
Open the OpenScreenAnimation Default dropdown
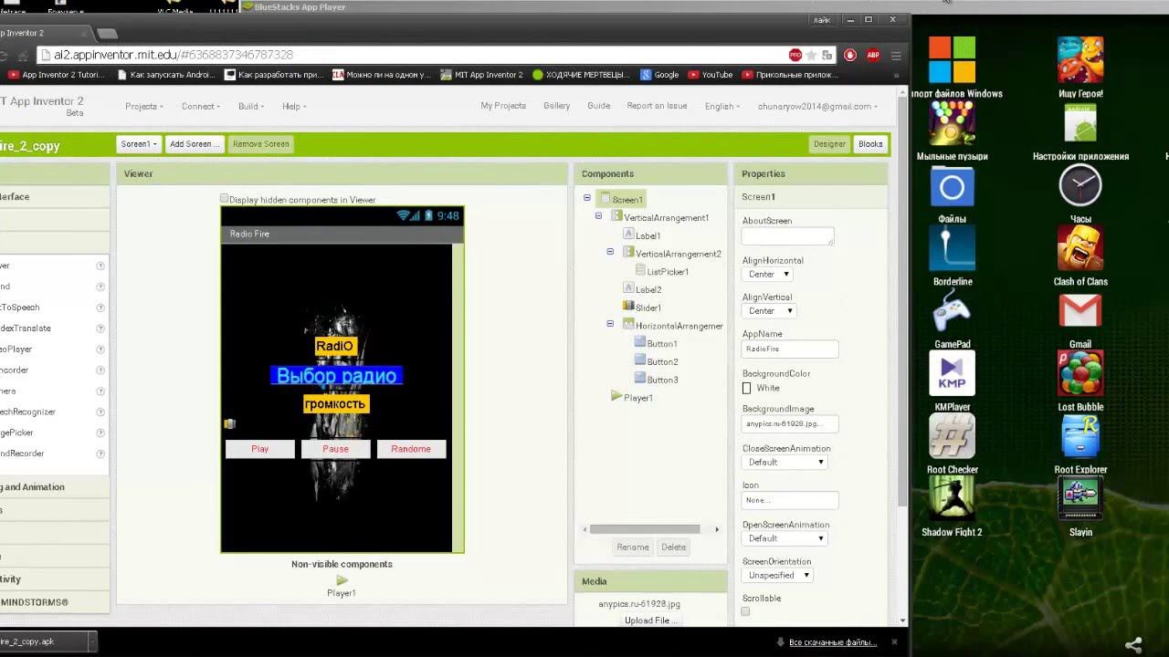tap(785, 538)
